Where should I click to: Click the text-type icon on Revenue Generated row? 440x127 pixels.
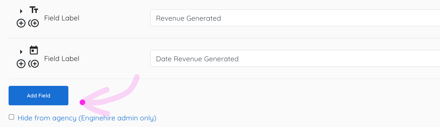(34, 10)
